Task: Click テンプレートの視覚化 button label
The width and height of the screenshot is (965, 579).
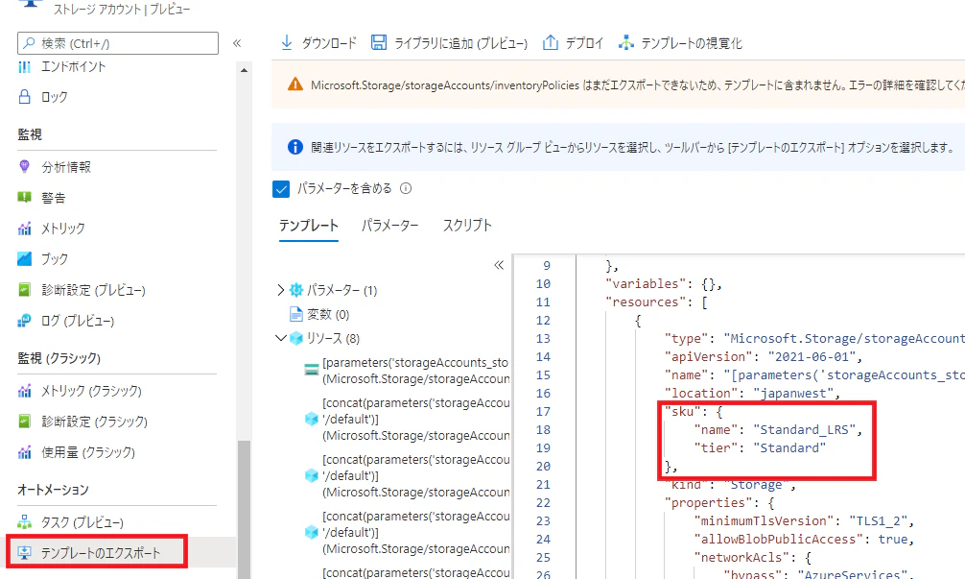Action: pos(692,43)
